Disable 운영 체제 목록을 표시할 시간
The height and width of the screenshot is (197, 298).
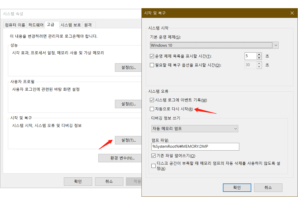[x=152, y=56]
